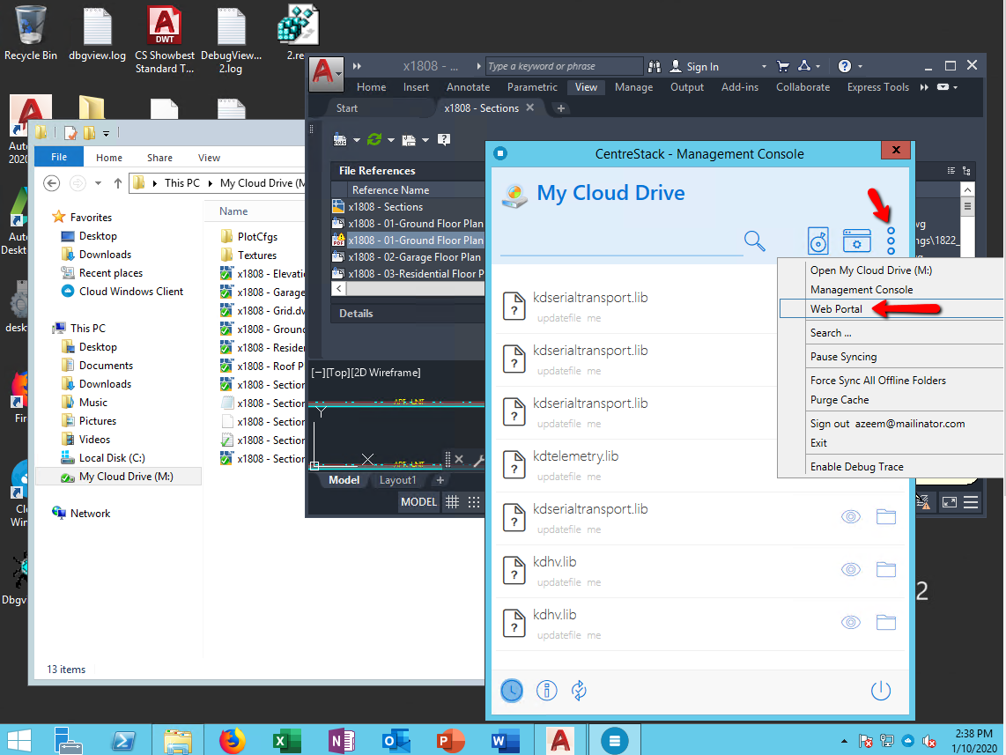Click the AutoCAD Help question mark icon
Screen dimensions: 1006x755
coord(844,66)
